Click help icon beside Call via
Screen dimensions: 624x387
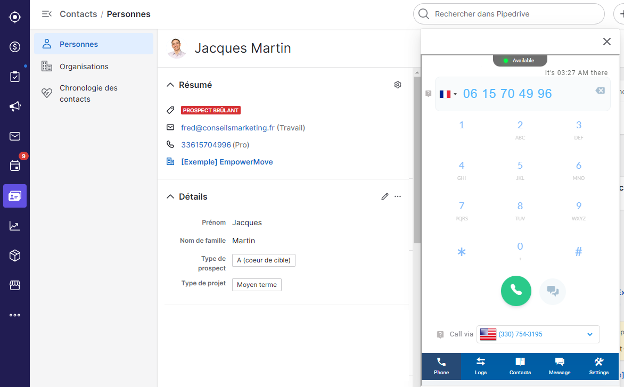[440, 334]
